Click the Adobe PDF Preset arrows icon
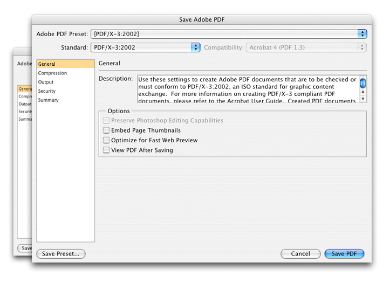Screen dimensions: 383x283 coord(363,34)
